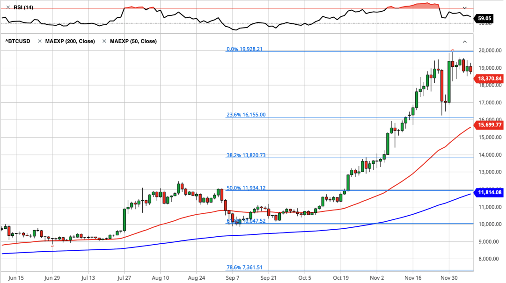Select the 78.6% 7,361.51 Fibonacci level label
Screen dimensions: 506x283
[x=244, y=267]
